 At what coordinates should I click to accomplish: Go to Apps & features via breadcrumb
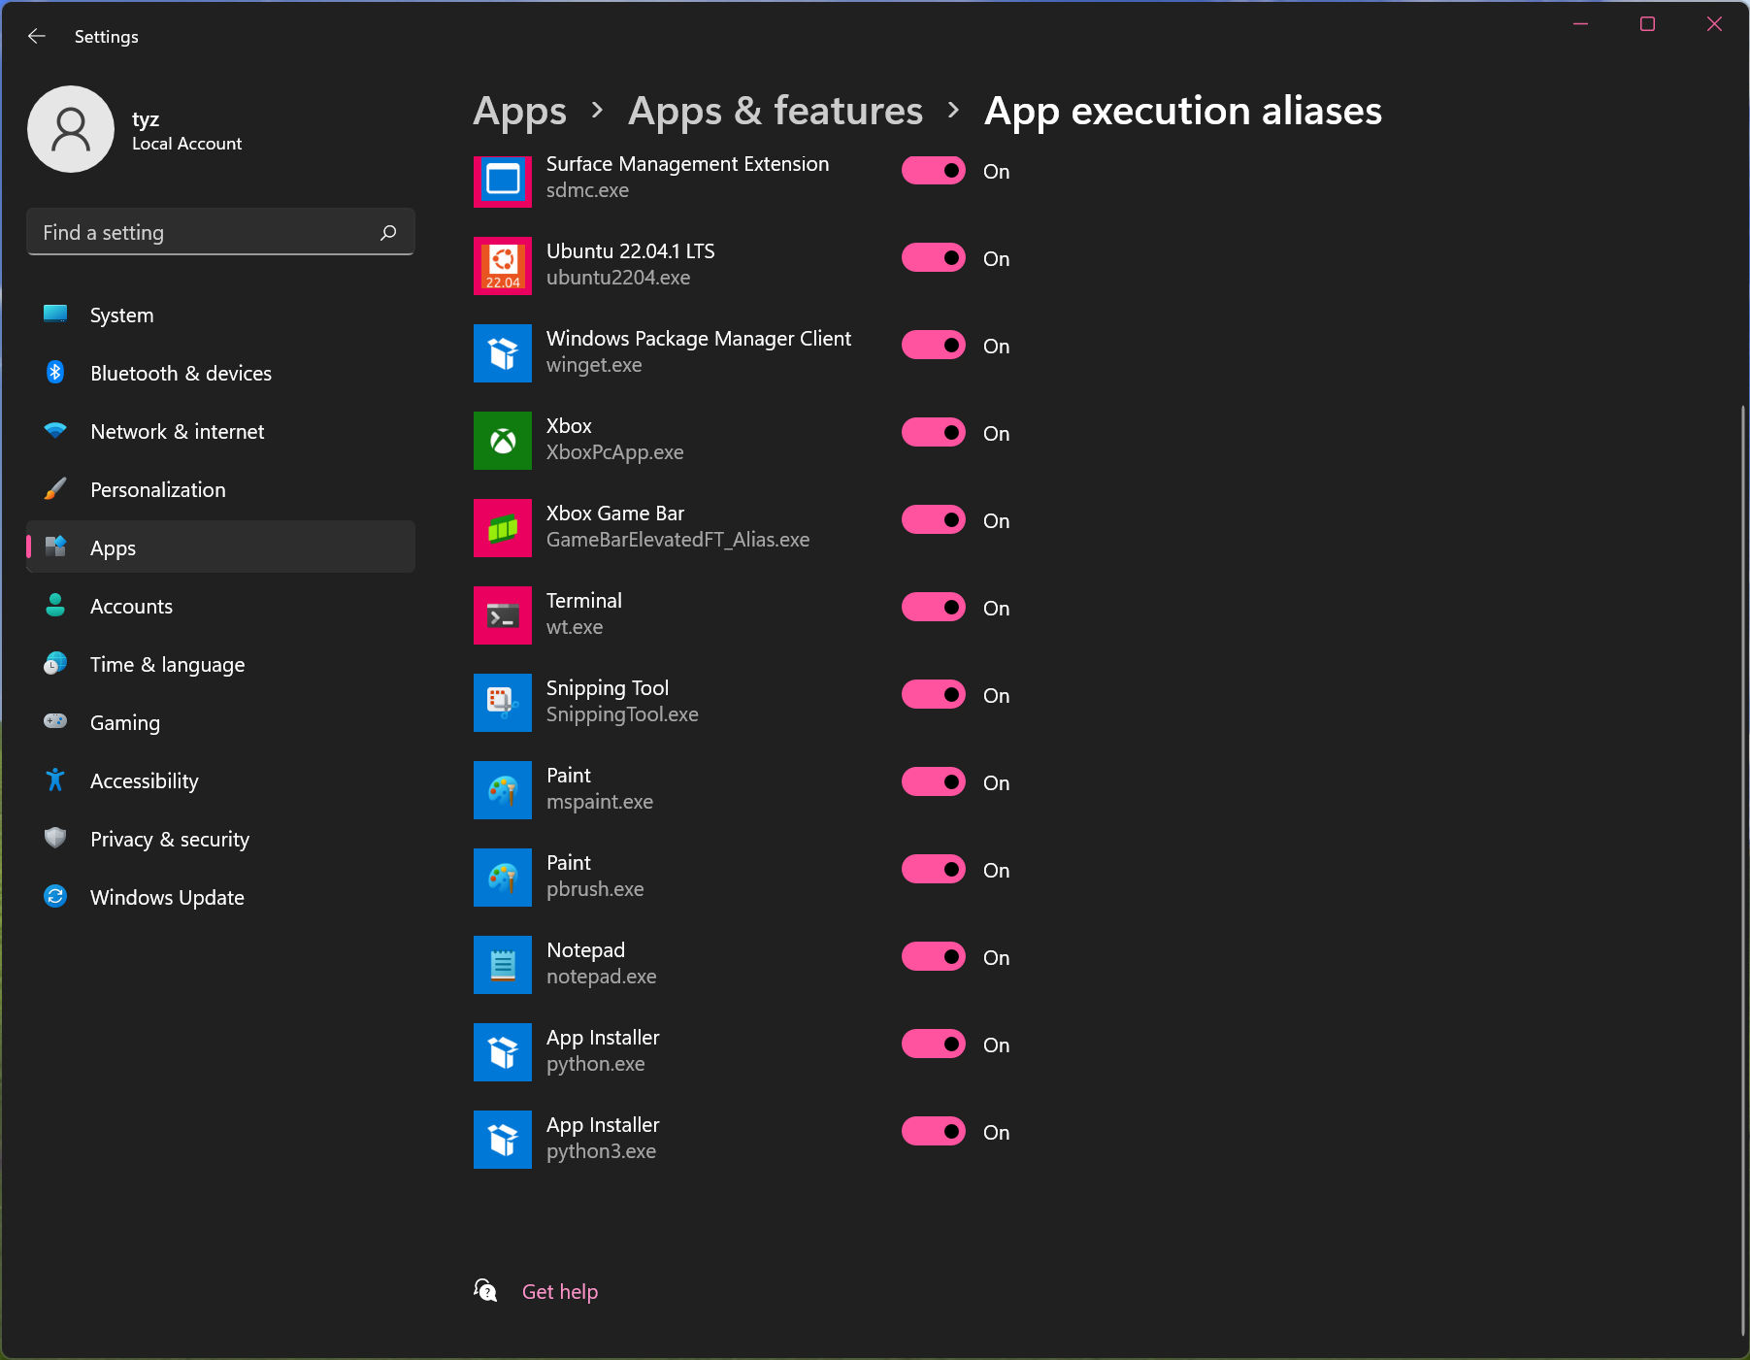tap(775, 111)
